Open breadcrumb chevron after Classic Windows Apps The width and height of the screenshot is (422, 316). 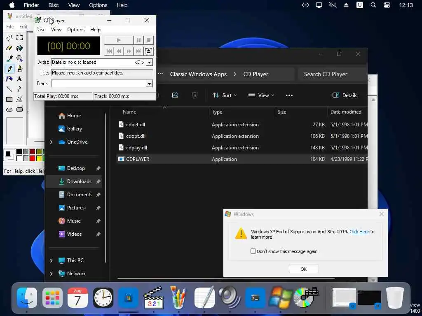[235, 74]
